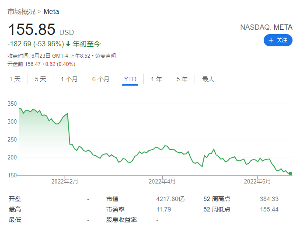Select the 最大 range tab

208,79
